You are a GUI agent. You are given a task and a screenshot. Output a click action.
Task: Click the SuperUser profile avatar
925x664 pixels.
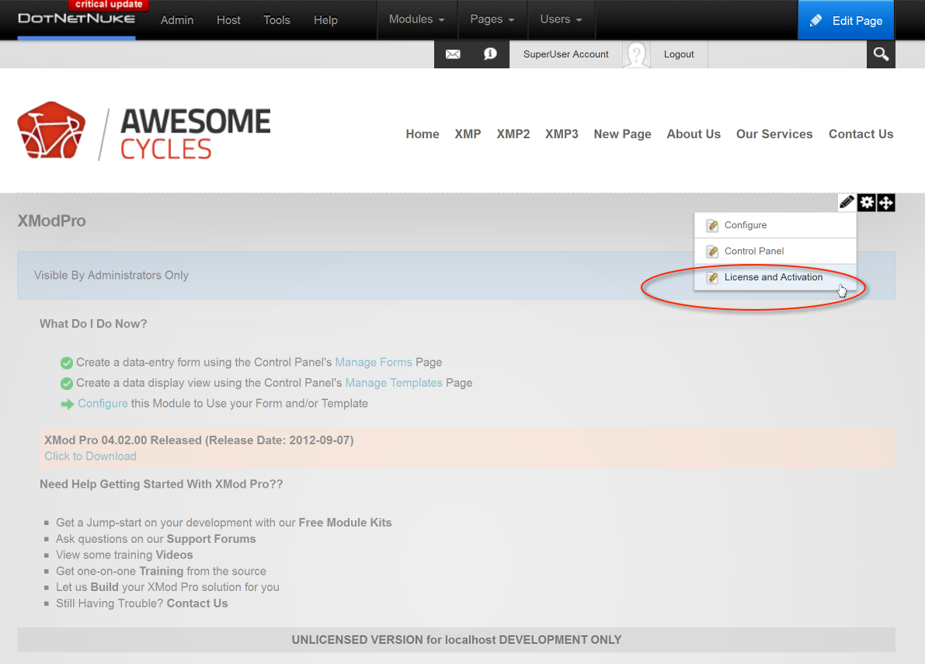(636, 55)
